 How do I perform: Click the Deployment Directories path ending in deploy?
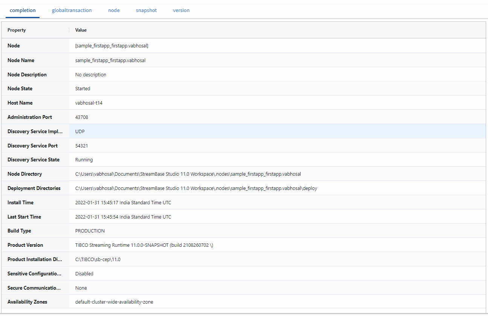pos(196,188)
